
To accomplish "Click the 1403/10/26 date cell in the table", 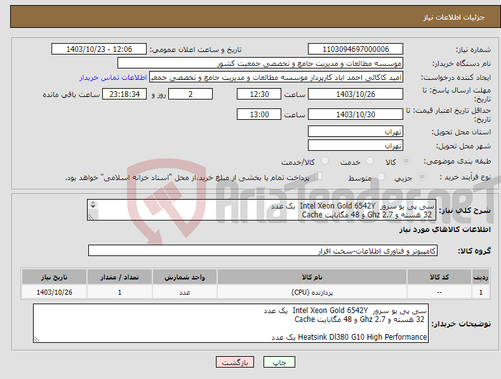I will 54,292.
